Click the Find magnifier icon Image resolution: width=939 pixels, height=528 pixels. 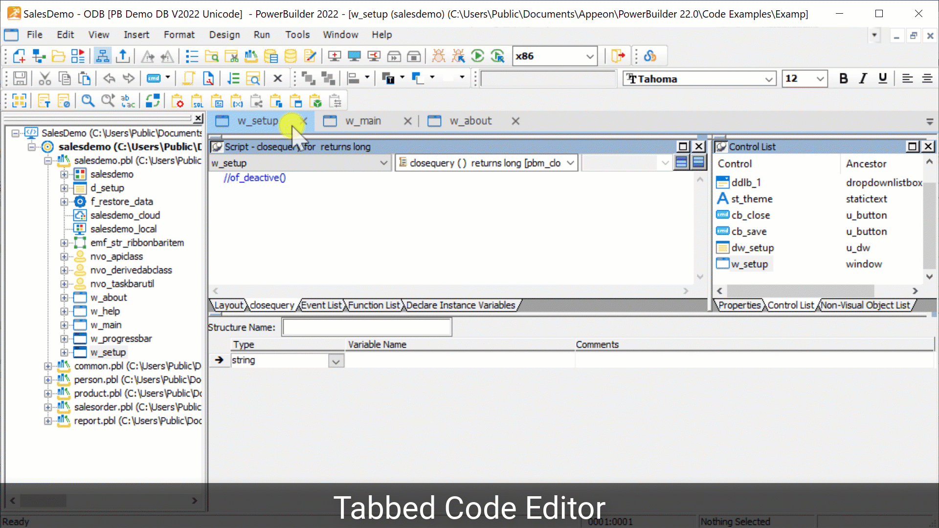point(88,101)
